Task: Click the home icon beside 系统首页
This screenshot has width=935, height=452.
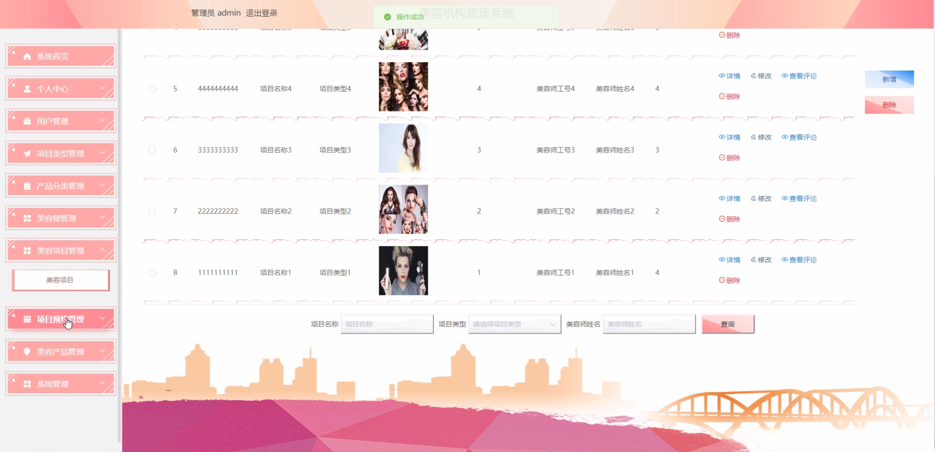Action: [27, 56]
